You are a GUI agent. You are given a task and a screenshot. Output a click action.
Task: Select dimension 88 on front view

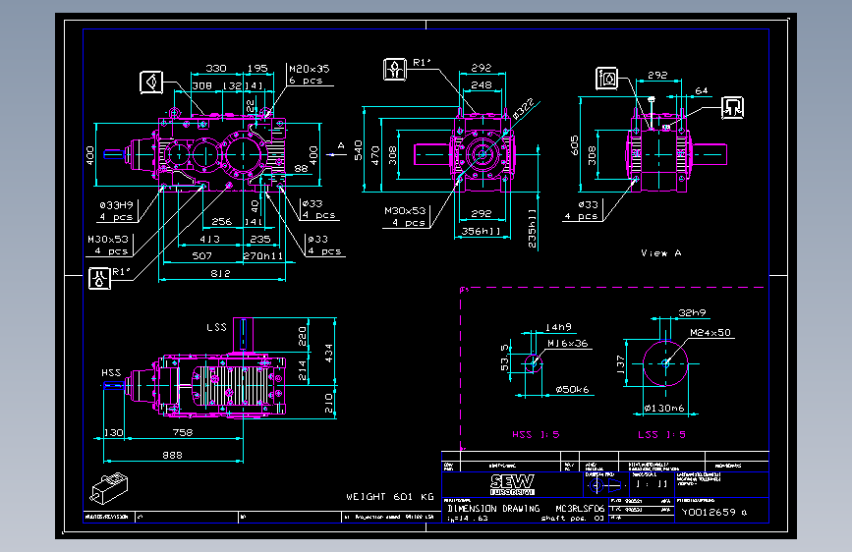[301, 168]
